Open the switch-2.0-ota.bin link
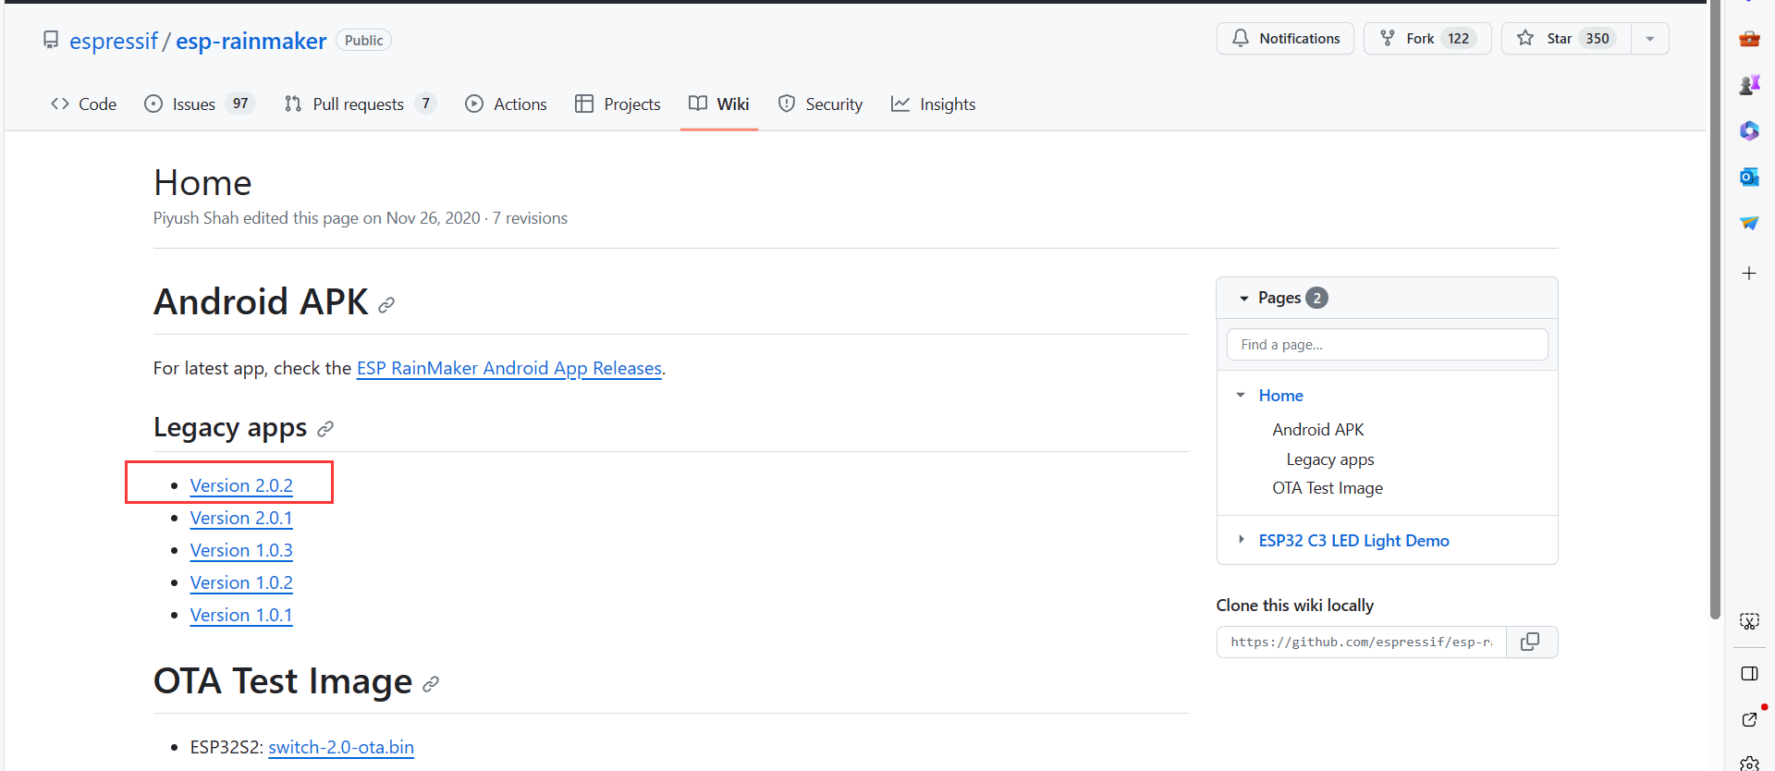Viewport: 1775px width, 771px height. tap(341, 747)
